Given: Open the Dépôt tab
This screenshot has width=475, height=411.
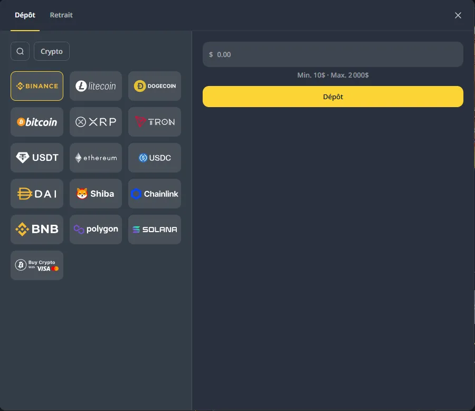Looking at the screenshot, I should [25, 15].
